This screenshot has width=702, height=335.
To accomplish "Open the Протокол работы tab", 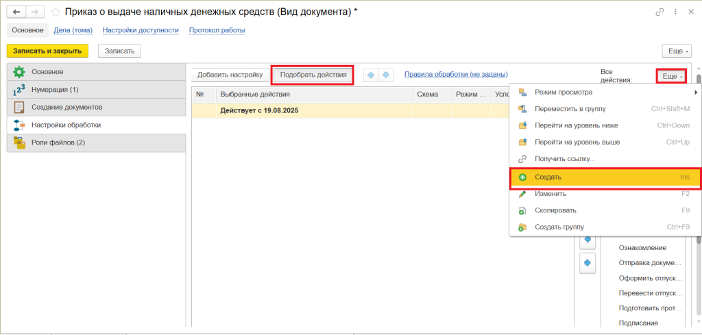I will click(217, 30).
